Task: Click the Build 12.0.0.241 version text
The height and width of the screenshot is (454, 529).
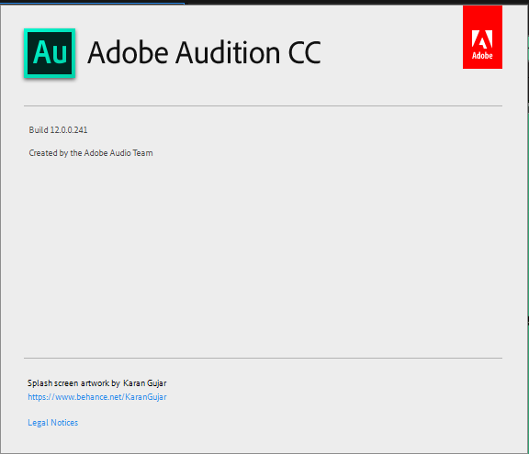Action: (58, 130)
